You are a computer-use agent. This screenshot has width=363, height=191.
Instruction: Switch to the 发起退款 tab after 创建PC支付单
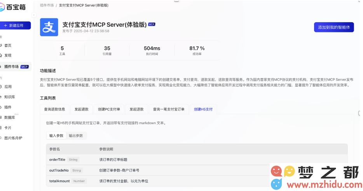point(136,109)
